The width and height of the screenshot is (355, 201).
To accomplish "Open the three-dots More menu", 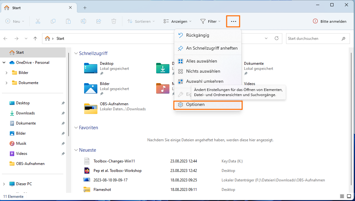I will tap(233, 21).
